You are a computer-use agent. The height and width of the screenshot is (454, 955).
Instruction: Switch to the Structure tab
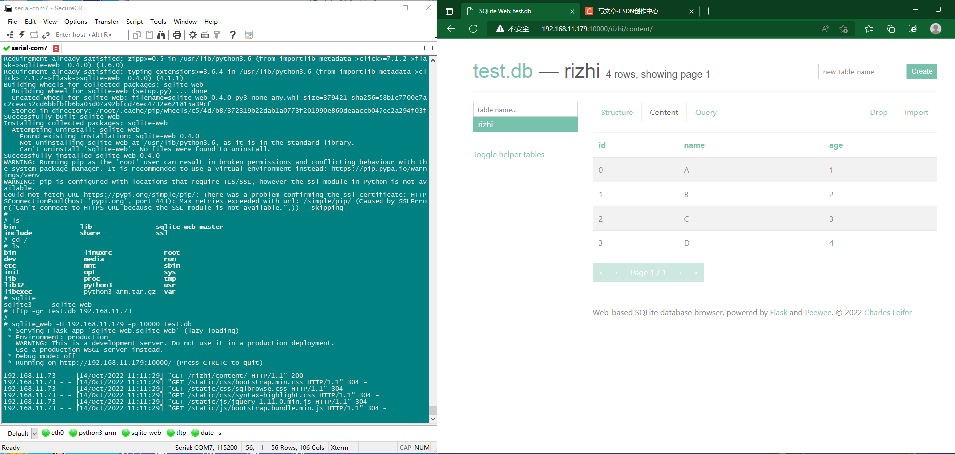click(x=617, y=113)
